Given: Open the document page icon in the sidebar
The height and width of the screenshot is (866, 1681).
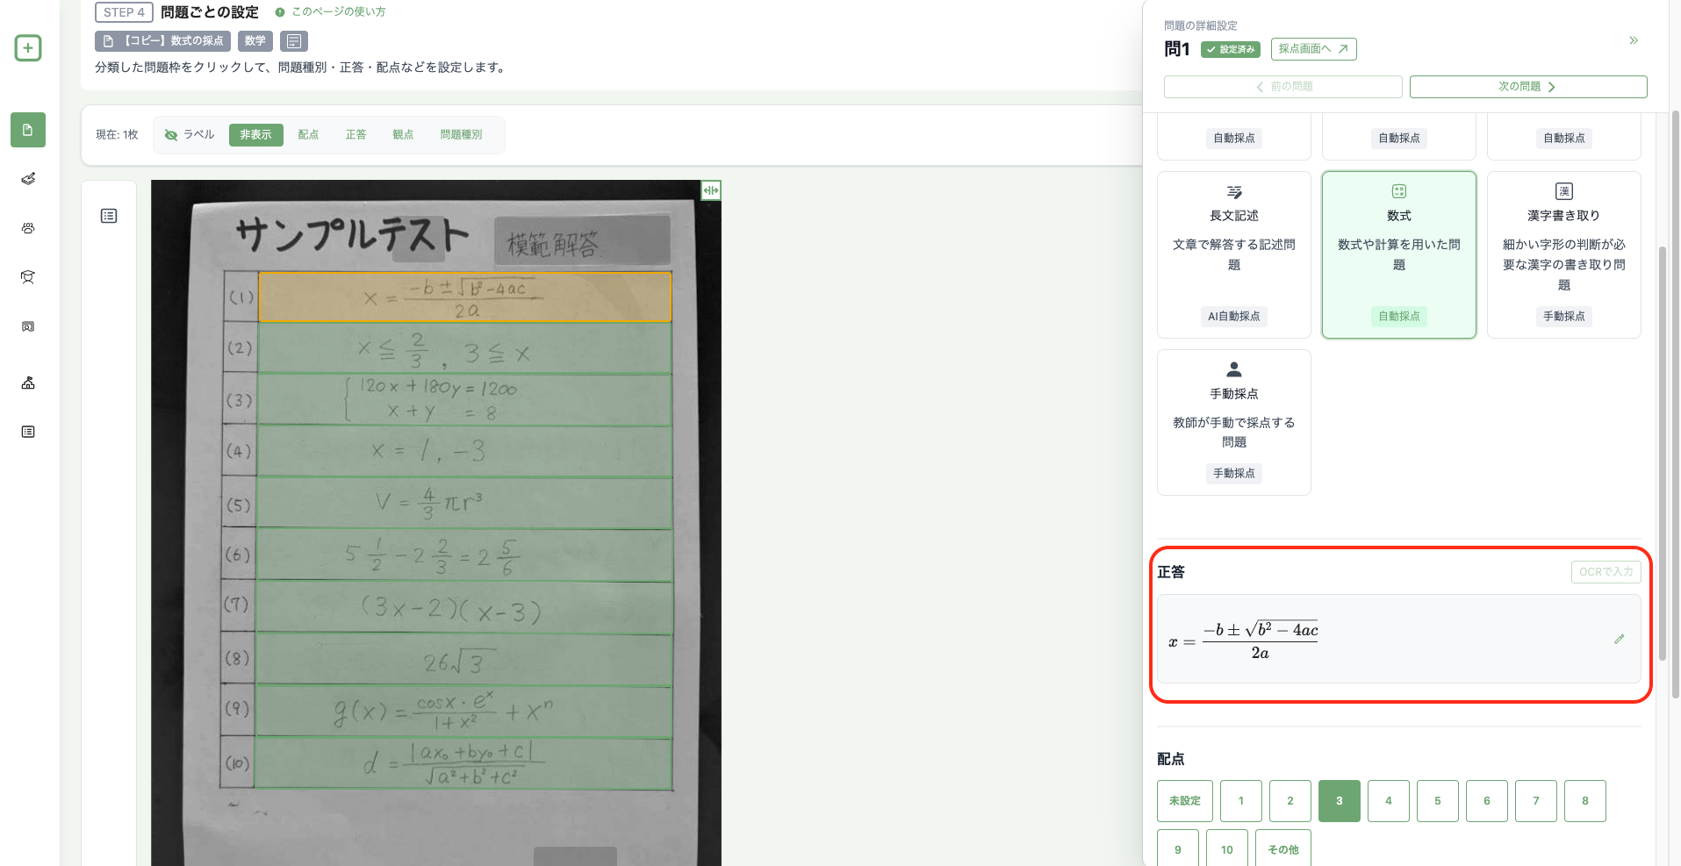Looking at the screenshot, I should (x=28, y=130).
